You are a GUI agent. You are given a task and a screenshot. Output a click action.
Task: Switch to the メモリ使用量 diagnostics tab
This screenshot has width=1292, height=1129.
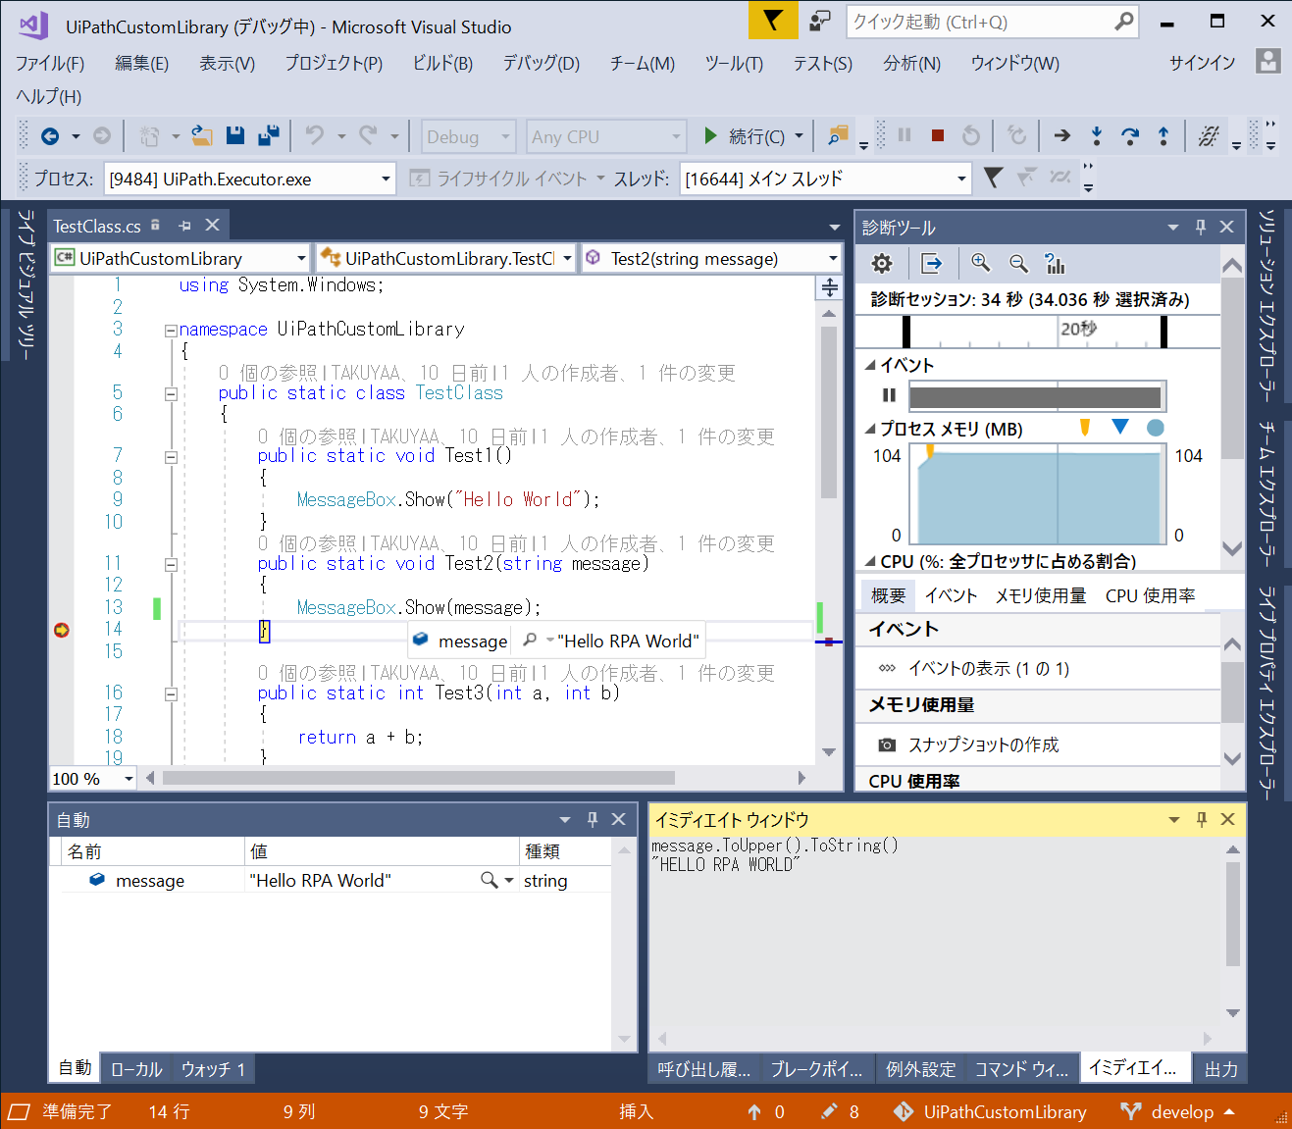pos(1041,595)
